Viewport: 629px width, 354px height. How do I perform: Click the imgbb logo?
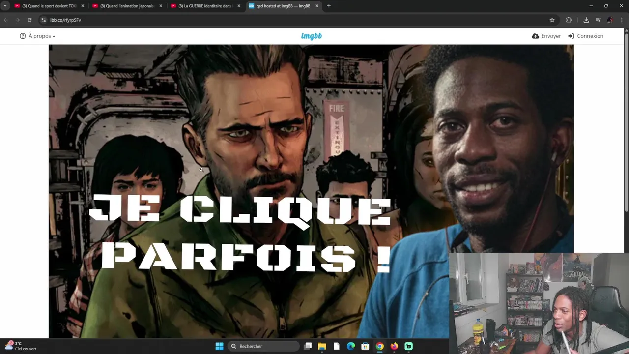coord(312,36)
